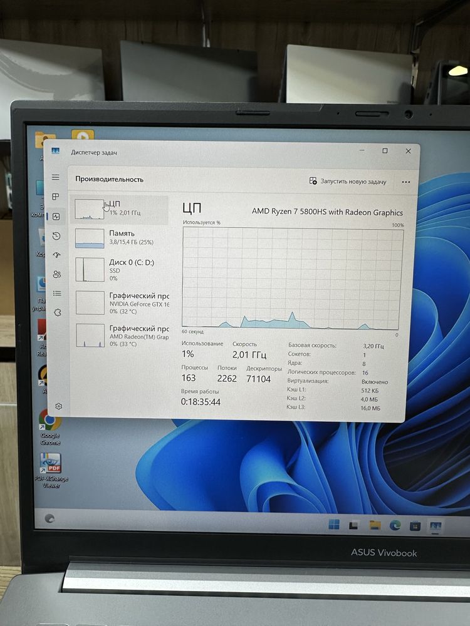This screenshot has width=470, height=626.
Task: Launch Microsoft Edge from the taskbar
Action: click(395, 526)
